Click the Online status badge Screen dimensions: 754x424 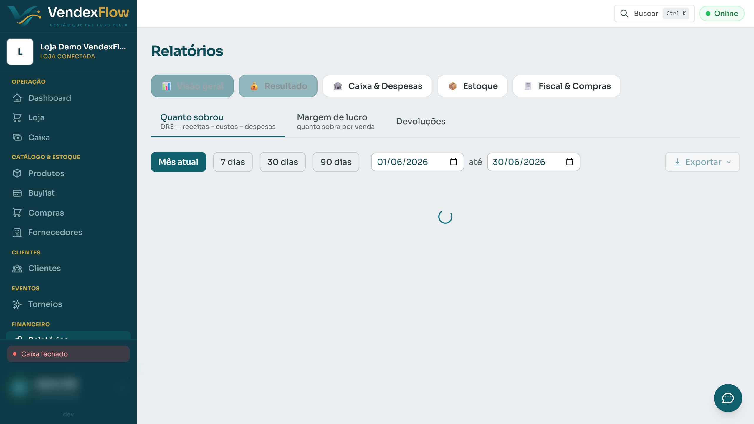722,14
